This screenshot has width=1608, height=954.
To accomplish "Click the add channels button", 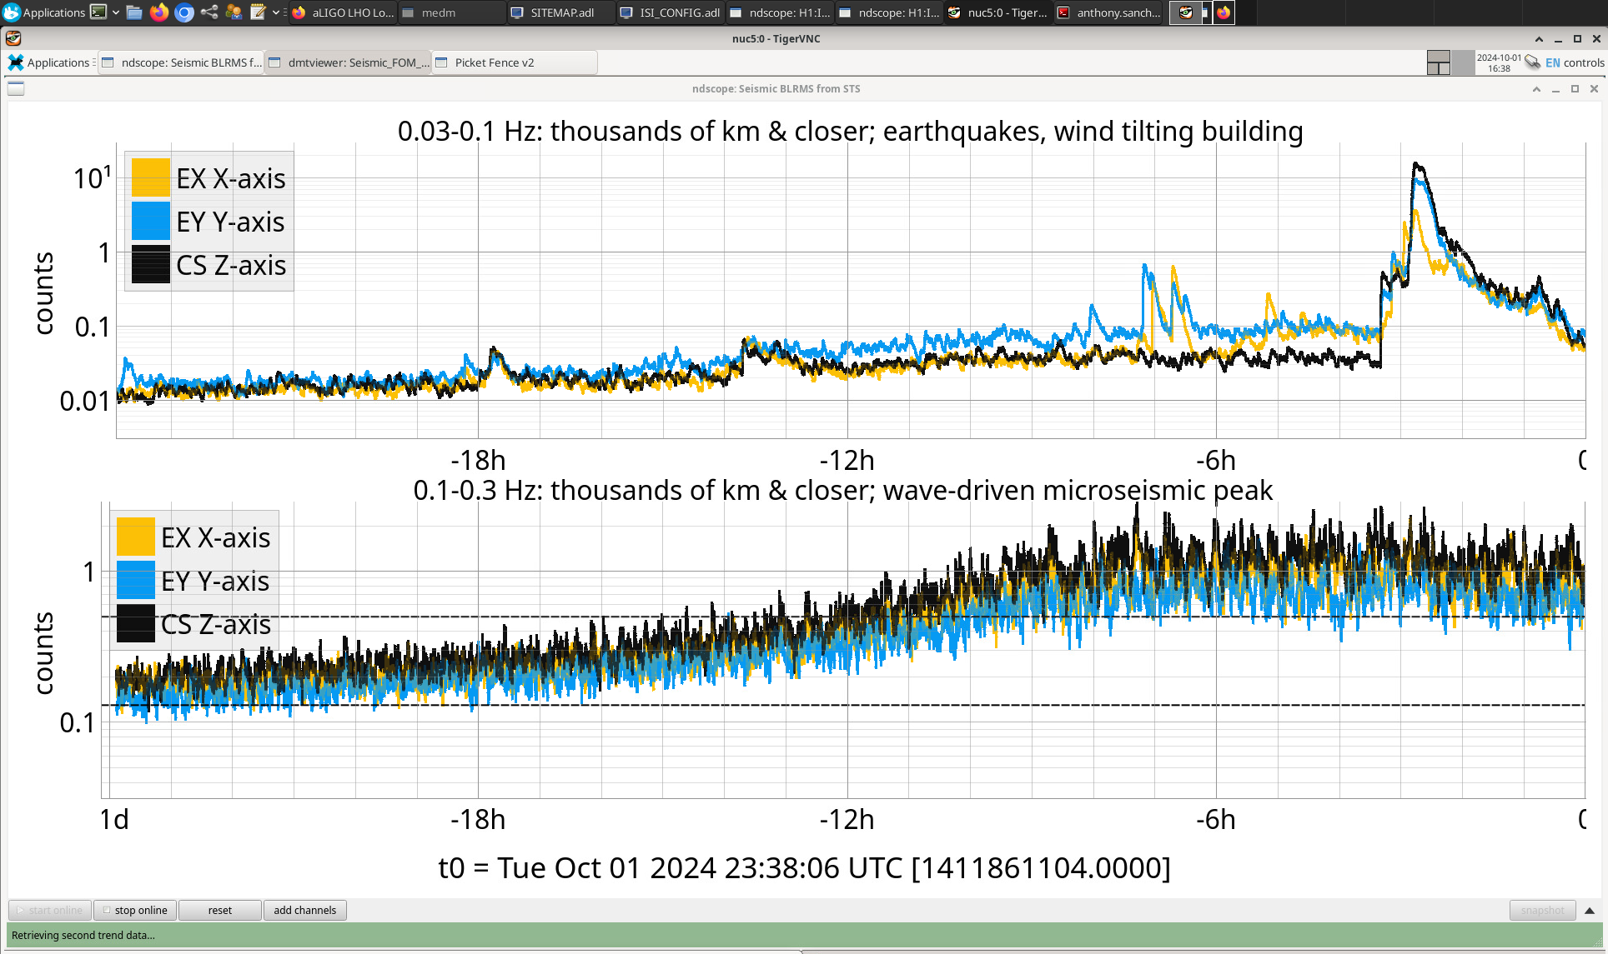I will [305, 910].
